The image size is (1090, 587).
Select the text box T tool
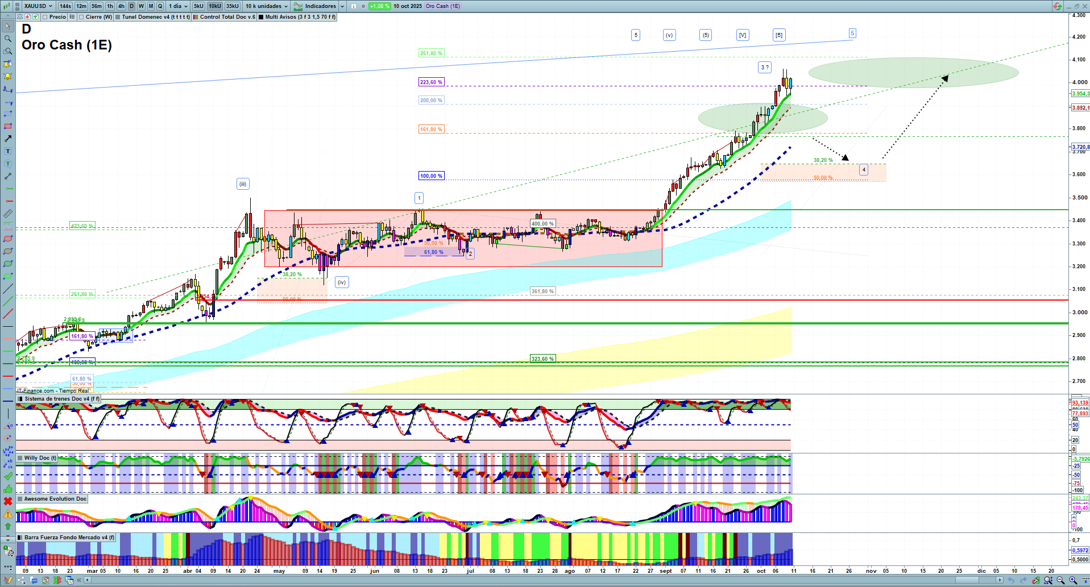(8, 151)
